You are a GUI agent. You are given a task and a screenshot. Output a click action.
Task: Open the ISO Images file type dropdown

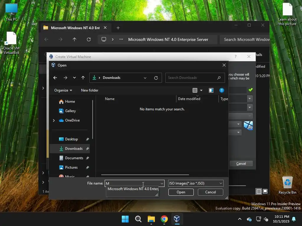click(196, 183)
